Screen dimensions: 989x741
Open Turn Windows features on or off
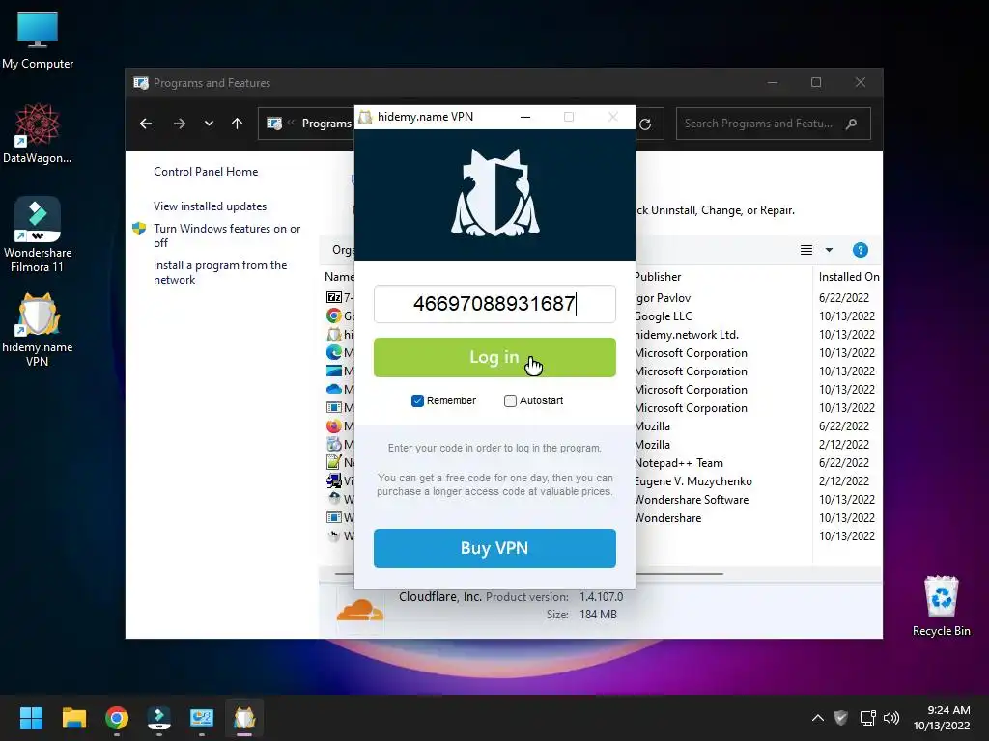[x=227, y=235]
